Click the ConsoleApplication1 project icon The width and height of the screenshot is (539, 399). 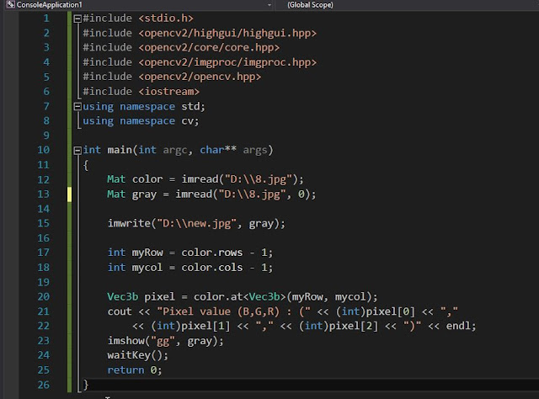(10, 5)
